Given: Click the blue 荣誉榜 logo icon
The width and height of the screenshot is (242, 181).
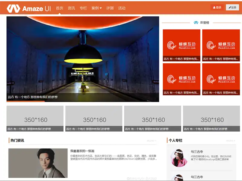Looking at the screenshot, I should (x=196, y=23).
